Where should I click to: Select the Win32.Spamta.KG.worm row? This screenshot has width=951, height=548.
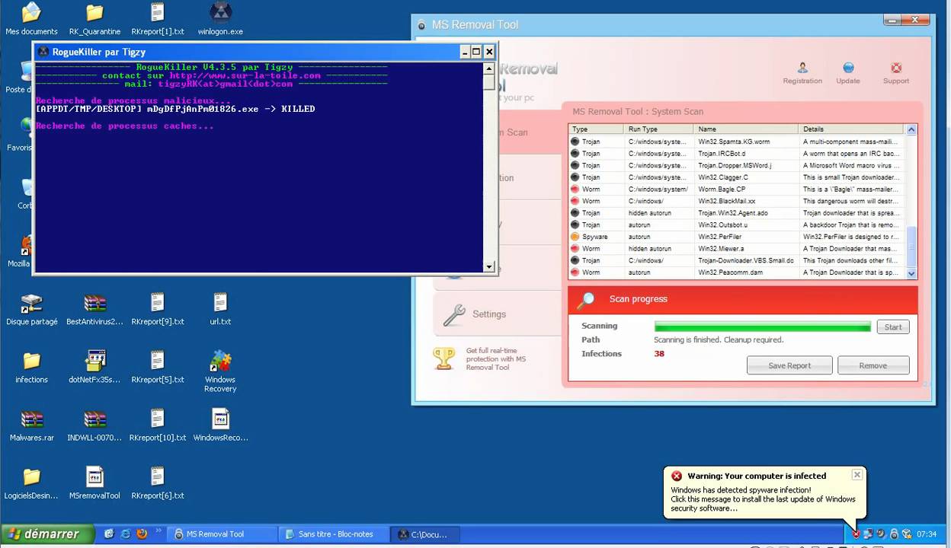point(736,142)
